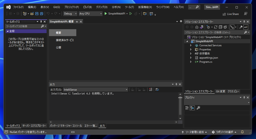The width and height of the screenshot is (256, 139).
Task: Switch to the Git 変更 tab
Action: point(220,91)
